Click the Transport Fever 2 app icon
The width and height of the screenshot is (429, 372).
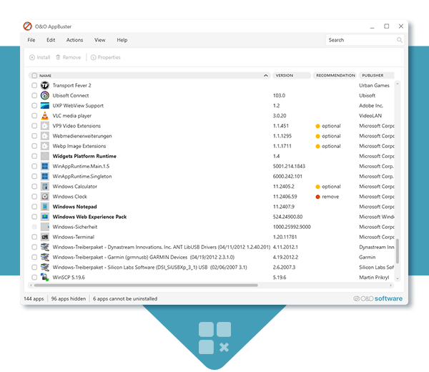(x=44, y=85)
